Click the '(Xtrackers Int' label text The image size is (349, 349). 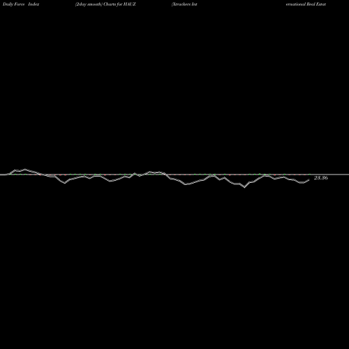pyautogui.click(x=184, y=4)
